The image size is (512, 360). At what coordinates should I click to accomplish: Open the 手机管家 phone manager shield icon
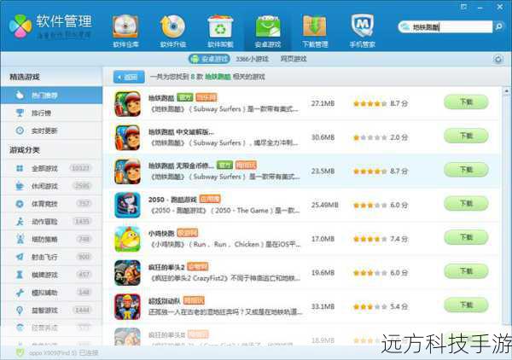[363, 32]
